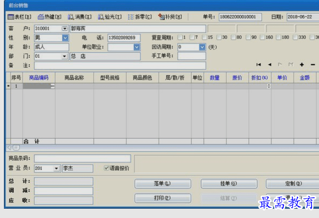
Task: Click the scrollbar left arrow below the grid
Action: click(9, 147)
